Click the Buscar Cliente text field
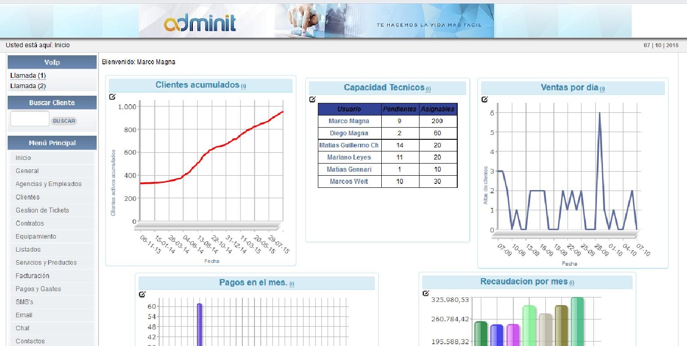This screenshot has height=346, width=687. tap(30, 119)
